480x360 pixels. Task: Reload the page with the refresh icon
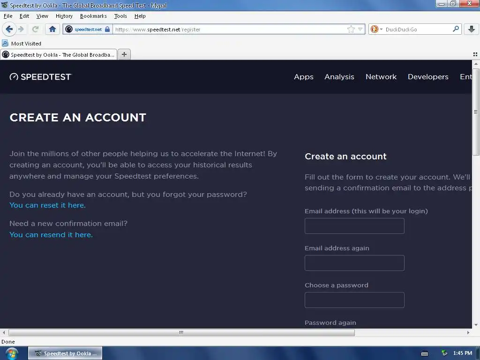tap(35, 29)
